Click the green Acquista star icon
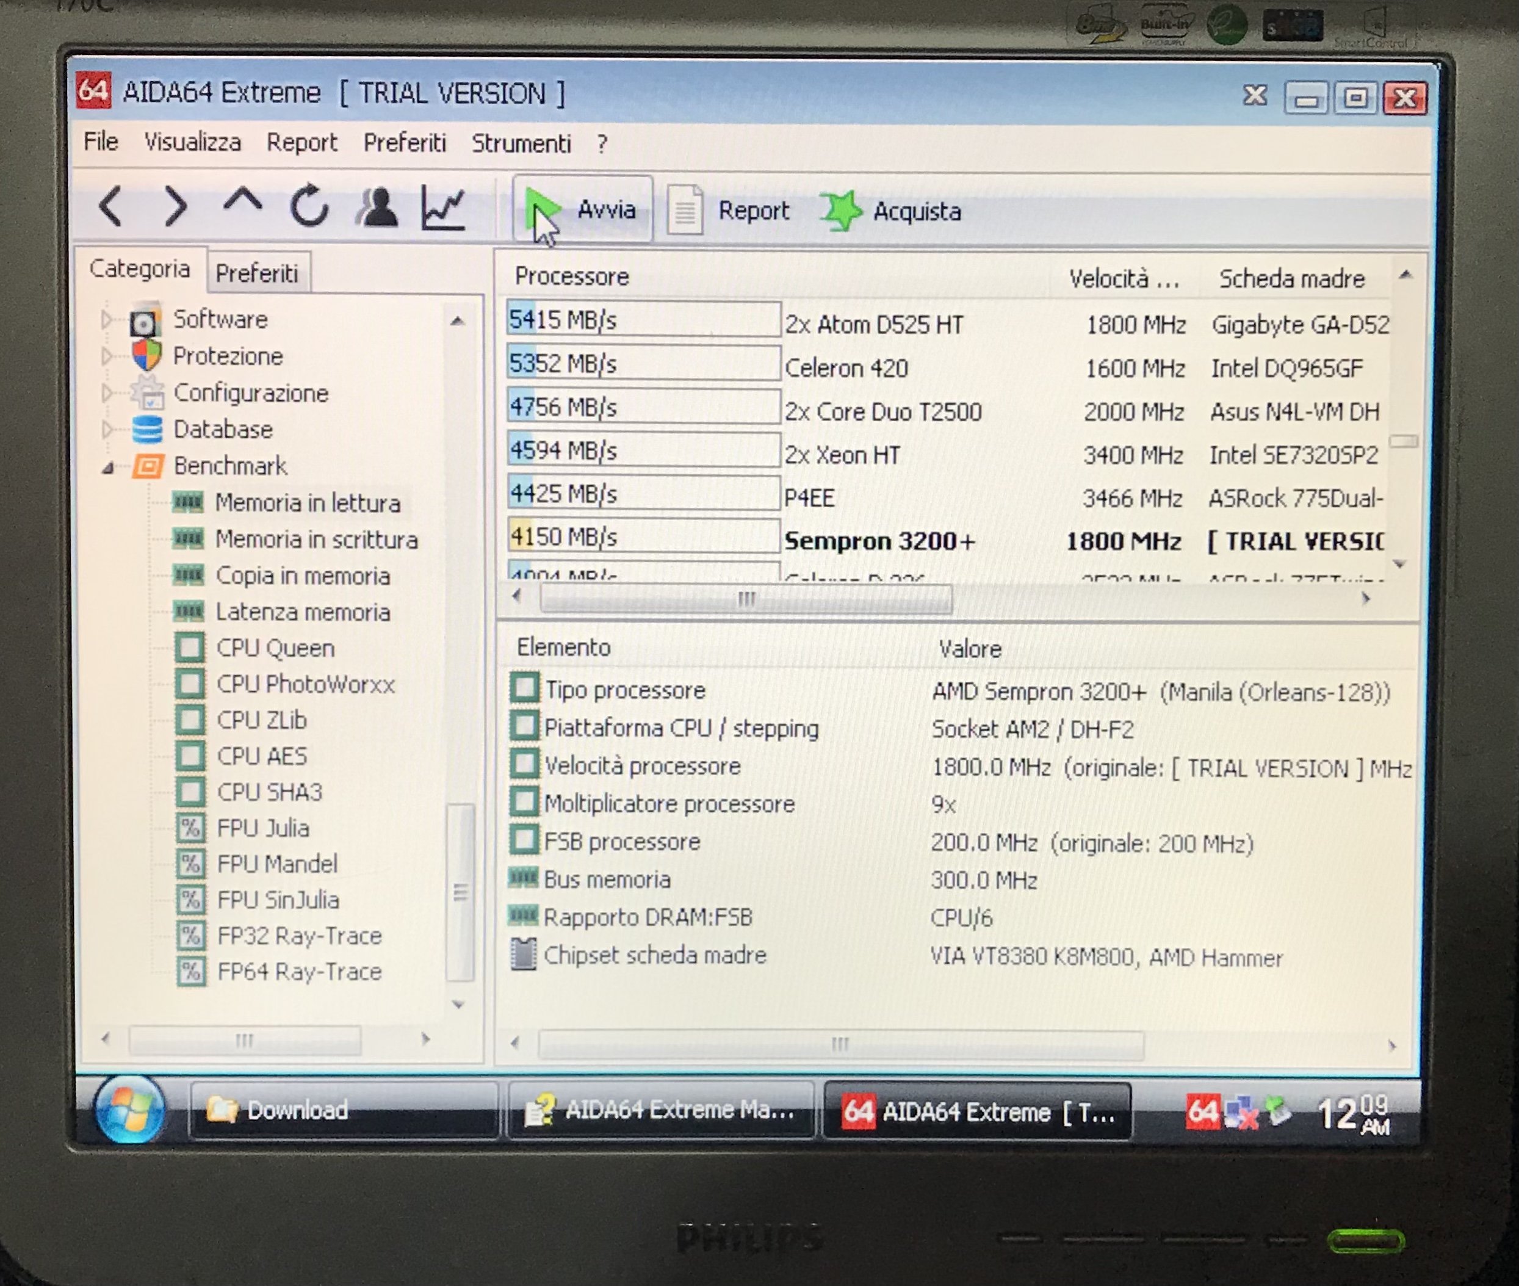 (x=840, y=211)
